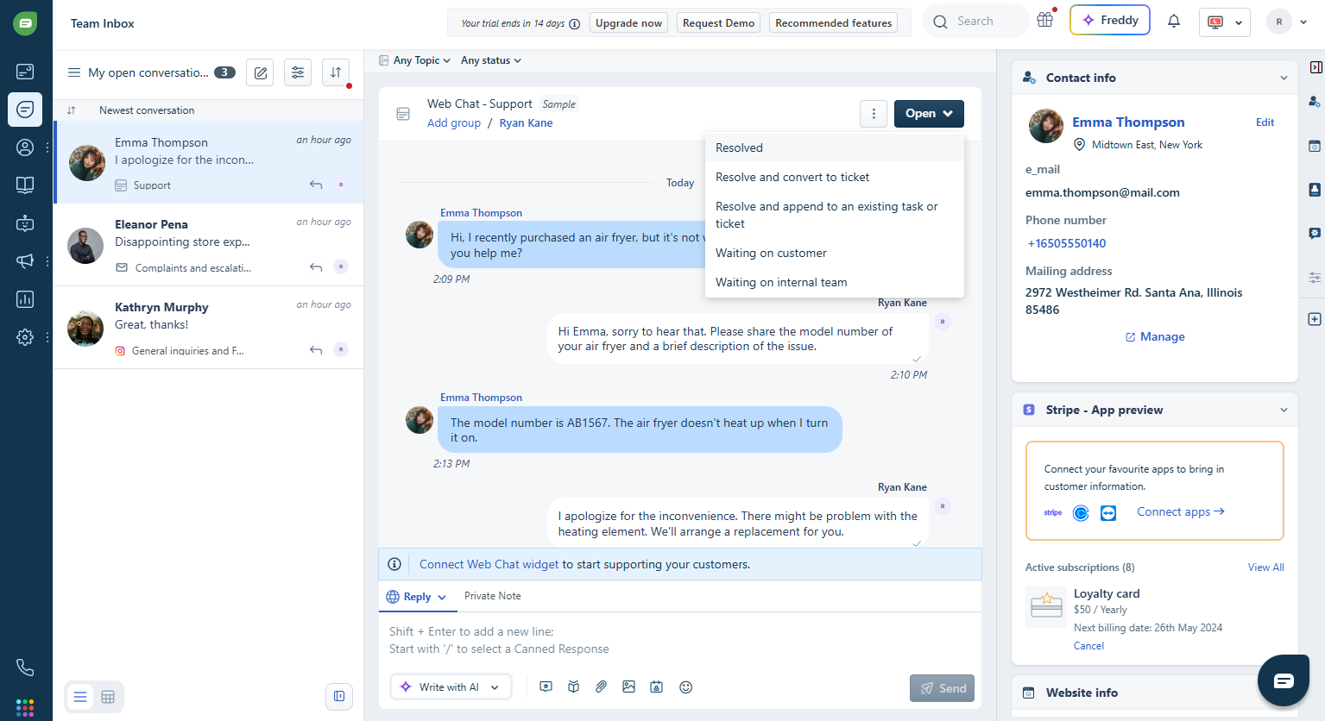The width and height of the screenshot is (1325, 721).
Task: Open Admin settings gear in sidebar
Action: (x=25, y=336)
